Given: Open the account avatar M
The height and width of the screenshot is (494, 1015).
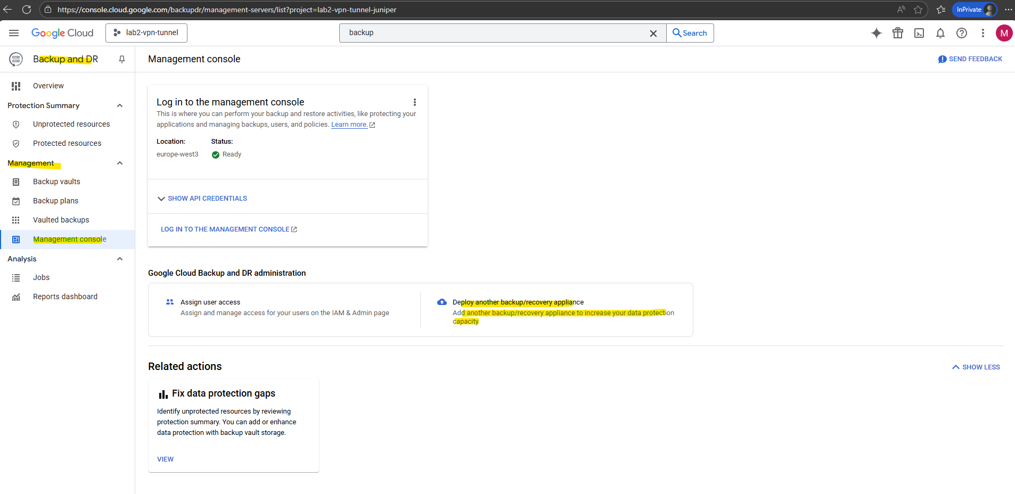Looking at the screenshot, I should [1004, 33].
